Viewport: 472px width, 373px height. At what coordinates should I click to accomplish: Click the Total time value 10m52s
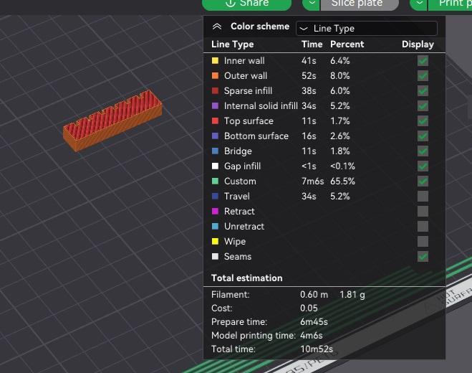pos(317,349)
